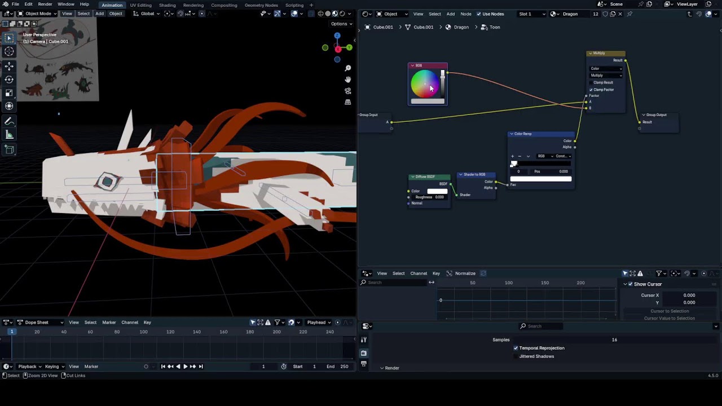Activate the Rotate tool
Viewport: 722px width, 406px height.
coord(9,80)
